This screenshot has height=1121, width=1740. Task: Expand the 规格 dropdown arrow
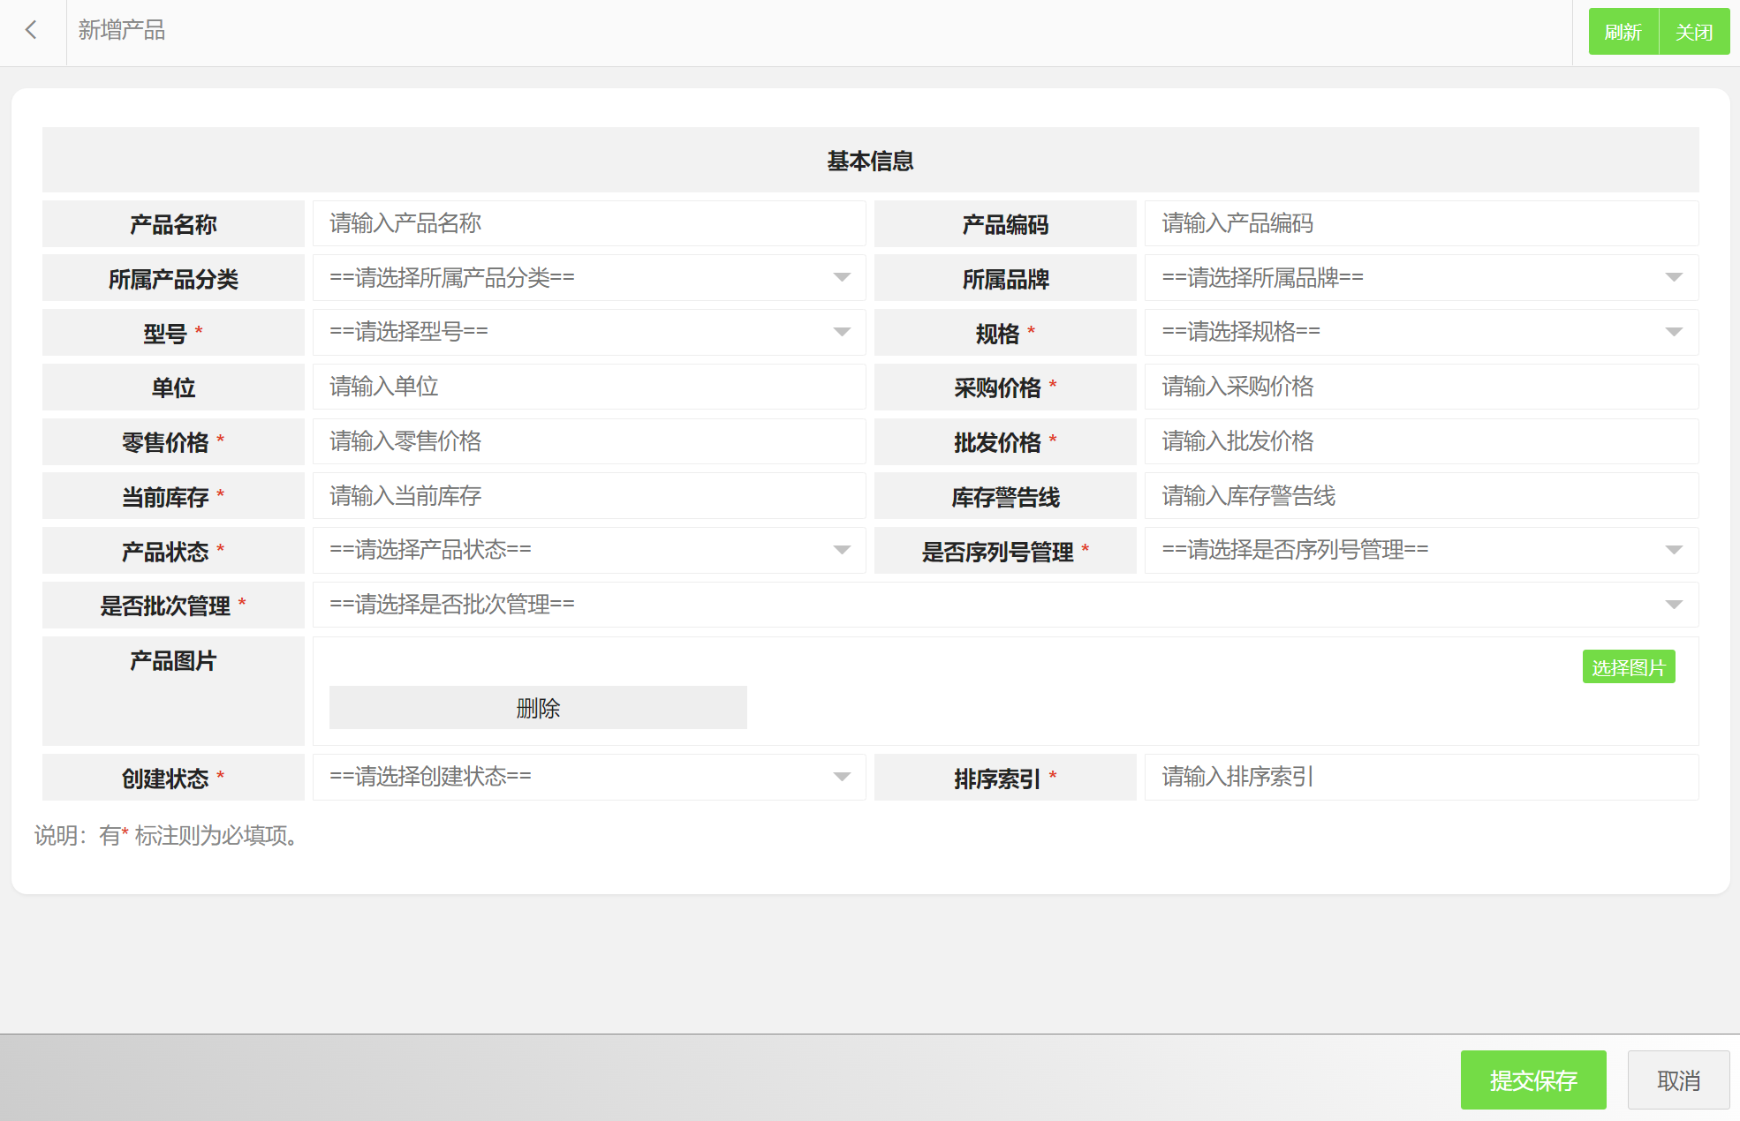click(x=1673, y=333)
